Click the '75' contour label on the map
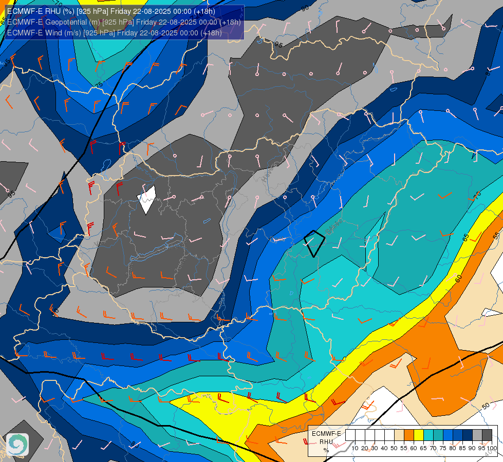This screenshot has height=462, width=503. [x=99, y=84]
